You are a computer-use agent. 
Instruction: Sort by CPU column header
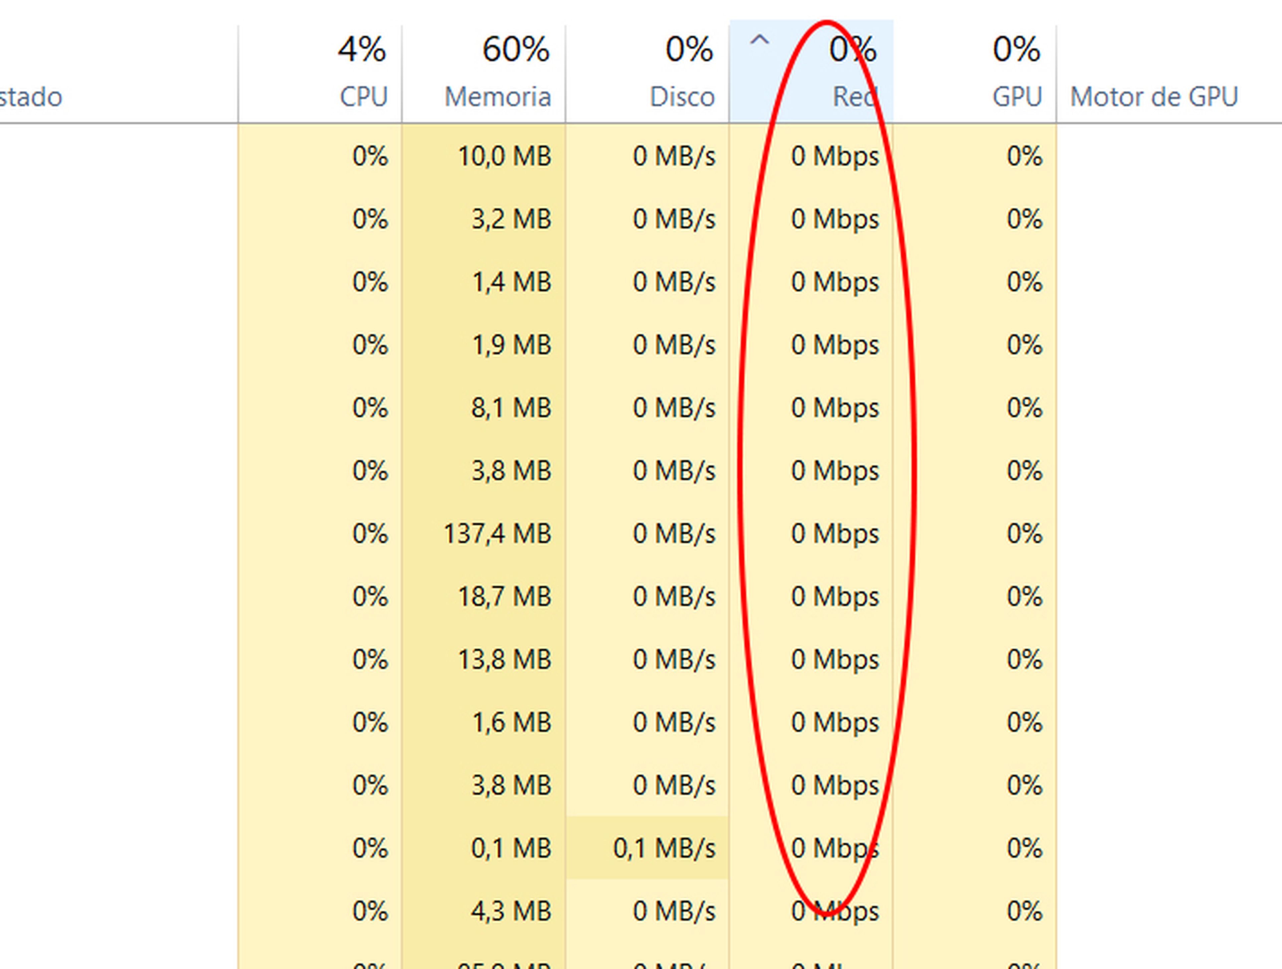tap(363, 97)
